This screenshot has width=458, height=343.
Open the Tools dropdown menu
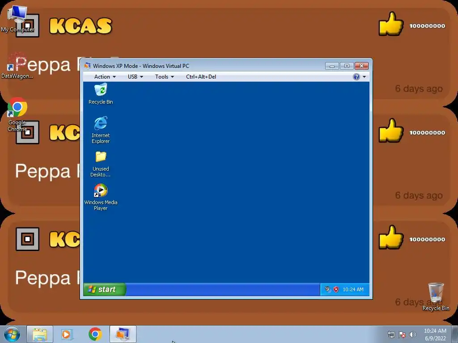pyautogui.click(x=165, y=77)
